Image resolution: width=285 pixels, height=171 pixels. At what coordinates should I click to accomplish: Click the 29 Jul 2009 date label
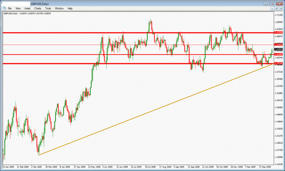click(x=150, y=166)
